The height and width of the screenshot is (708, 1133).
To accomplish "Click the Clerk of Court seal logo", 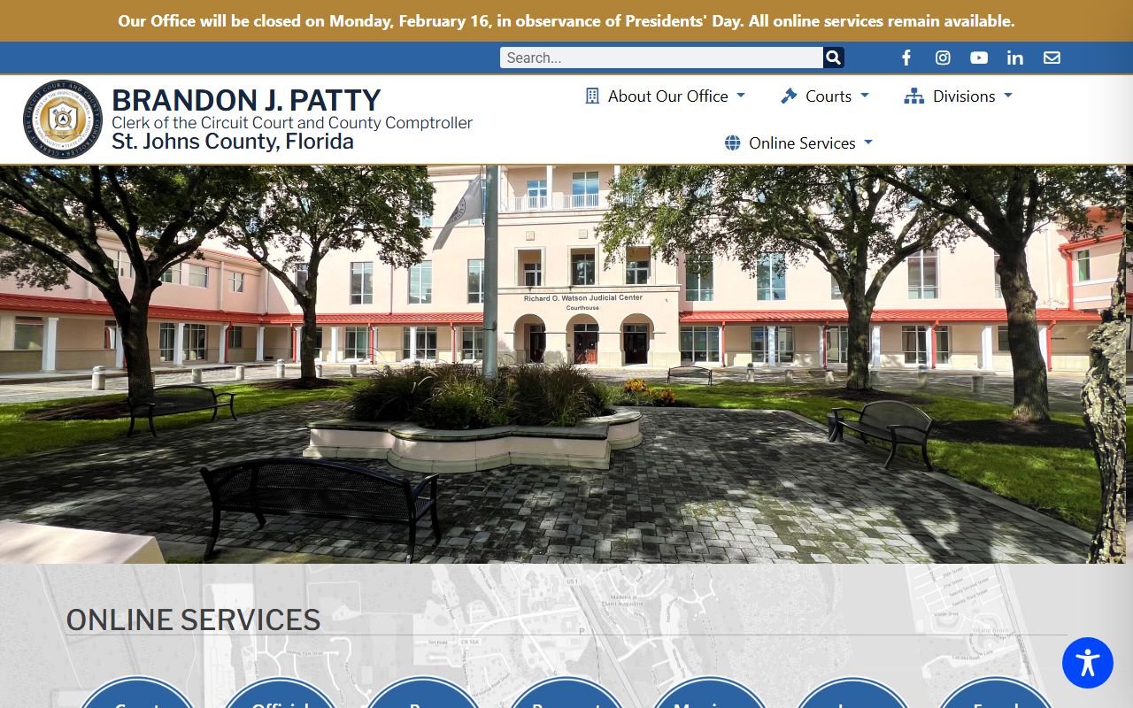I will coord(63,119).
